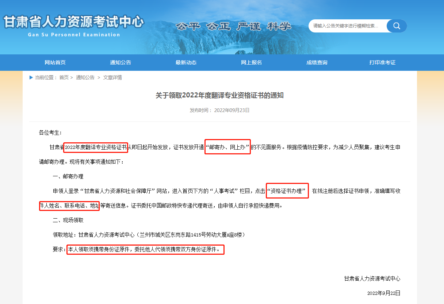444x304 pixels.
Task: Click the slogan 公平 公正 严谨 科学
Action: click(x=234, y=26)
